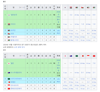Image resolution: width=100 pixels, height=92 pixels.
Task: Click Australia flag in Group C results header
Action: coord(71,56)
